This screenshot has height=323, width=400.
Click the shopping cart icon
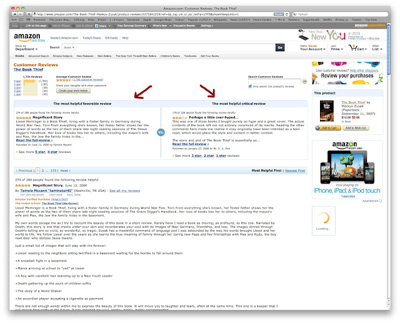(x=352, y=47)
